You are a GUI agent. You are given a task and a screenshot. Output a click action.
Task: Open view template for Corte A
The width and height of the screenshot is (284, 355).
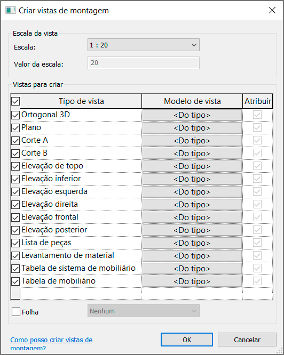click(192, 141)
